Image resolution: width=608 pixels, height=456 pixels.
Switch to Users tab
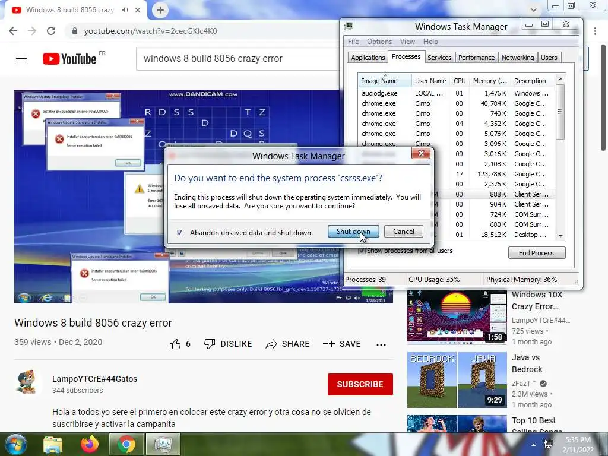tap(549, 58)
